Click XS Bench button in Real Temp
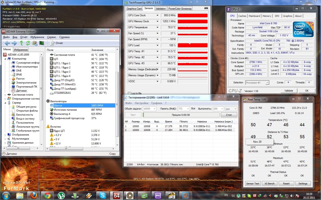321x200 pixels. coord(269,183)
